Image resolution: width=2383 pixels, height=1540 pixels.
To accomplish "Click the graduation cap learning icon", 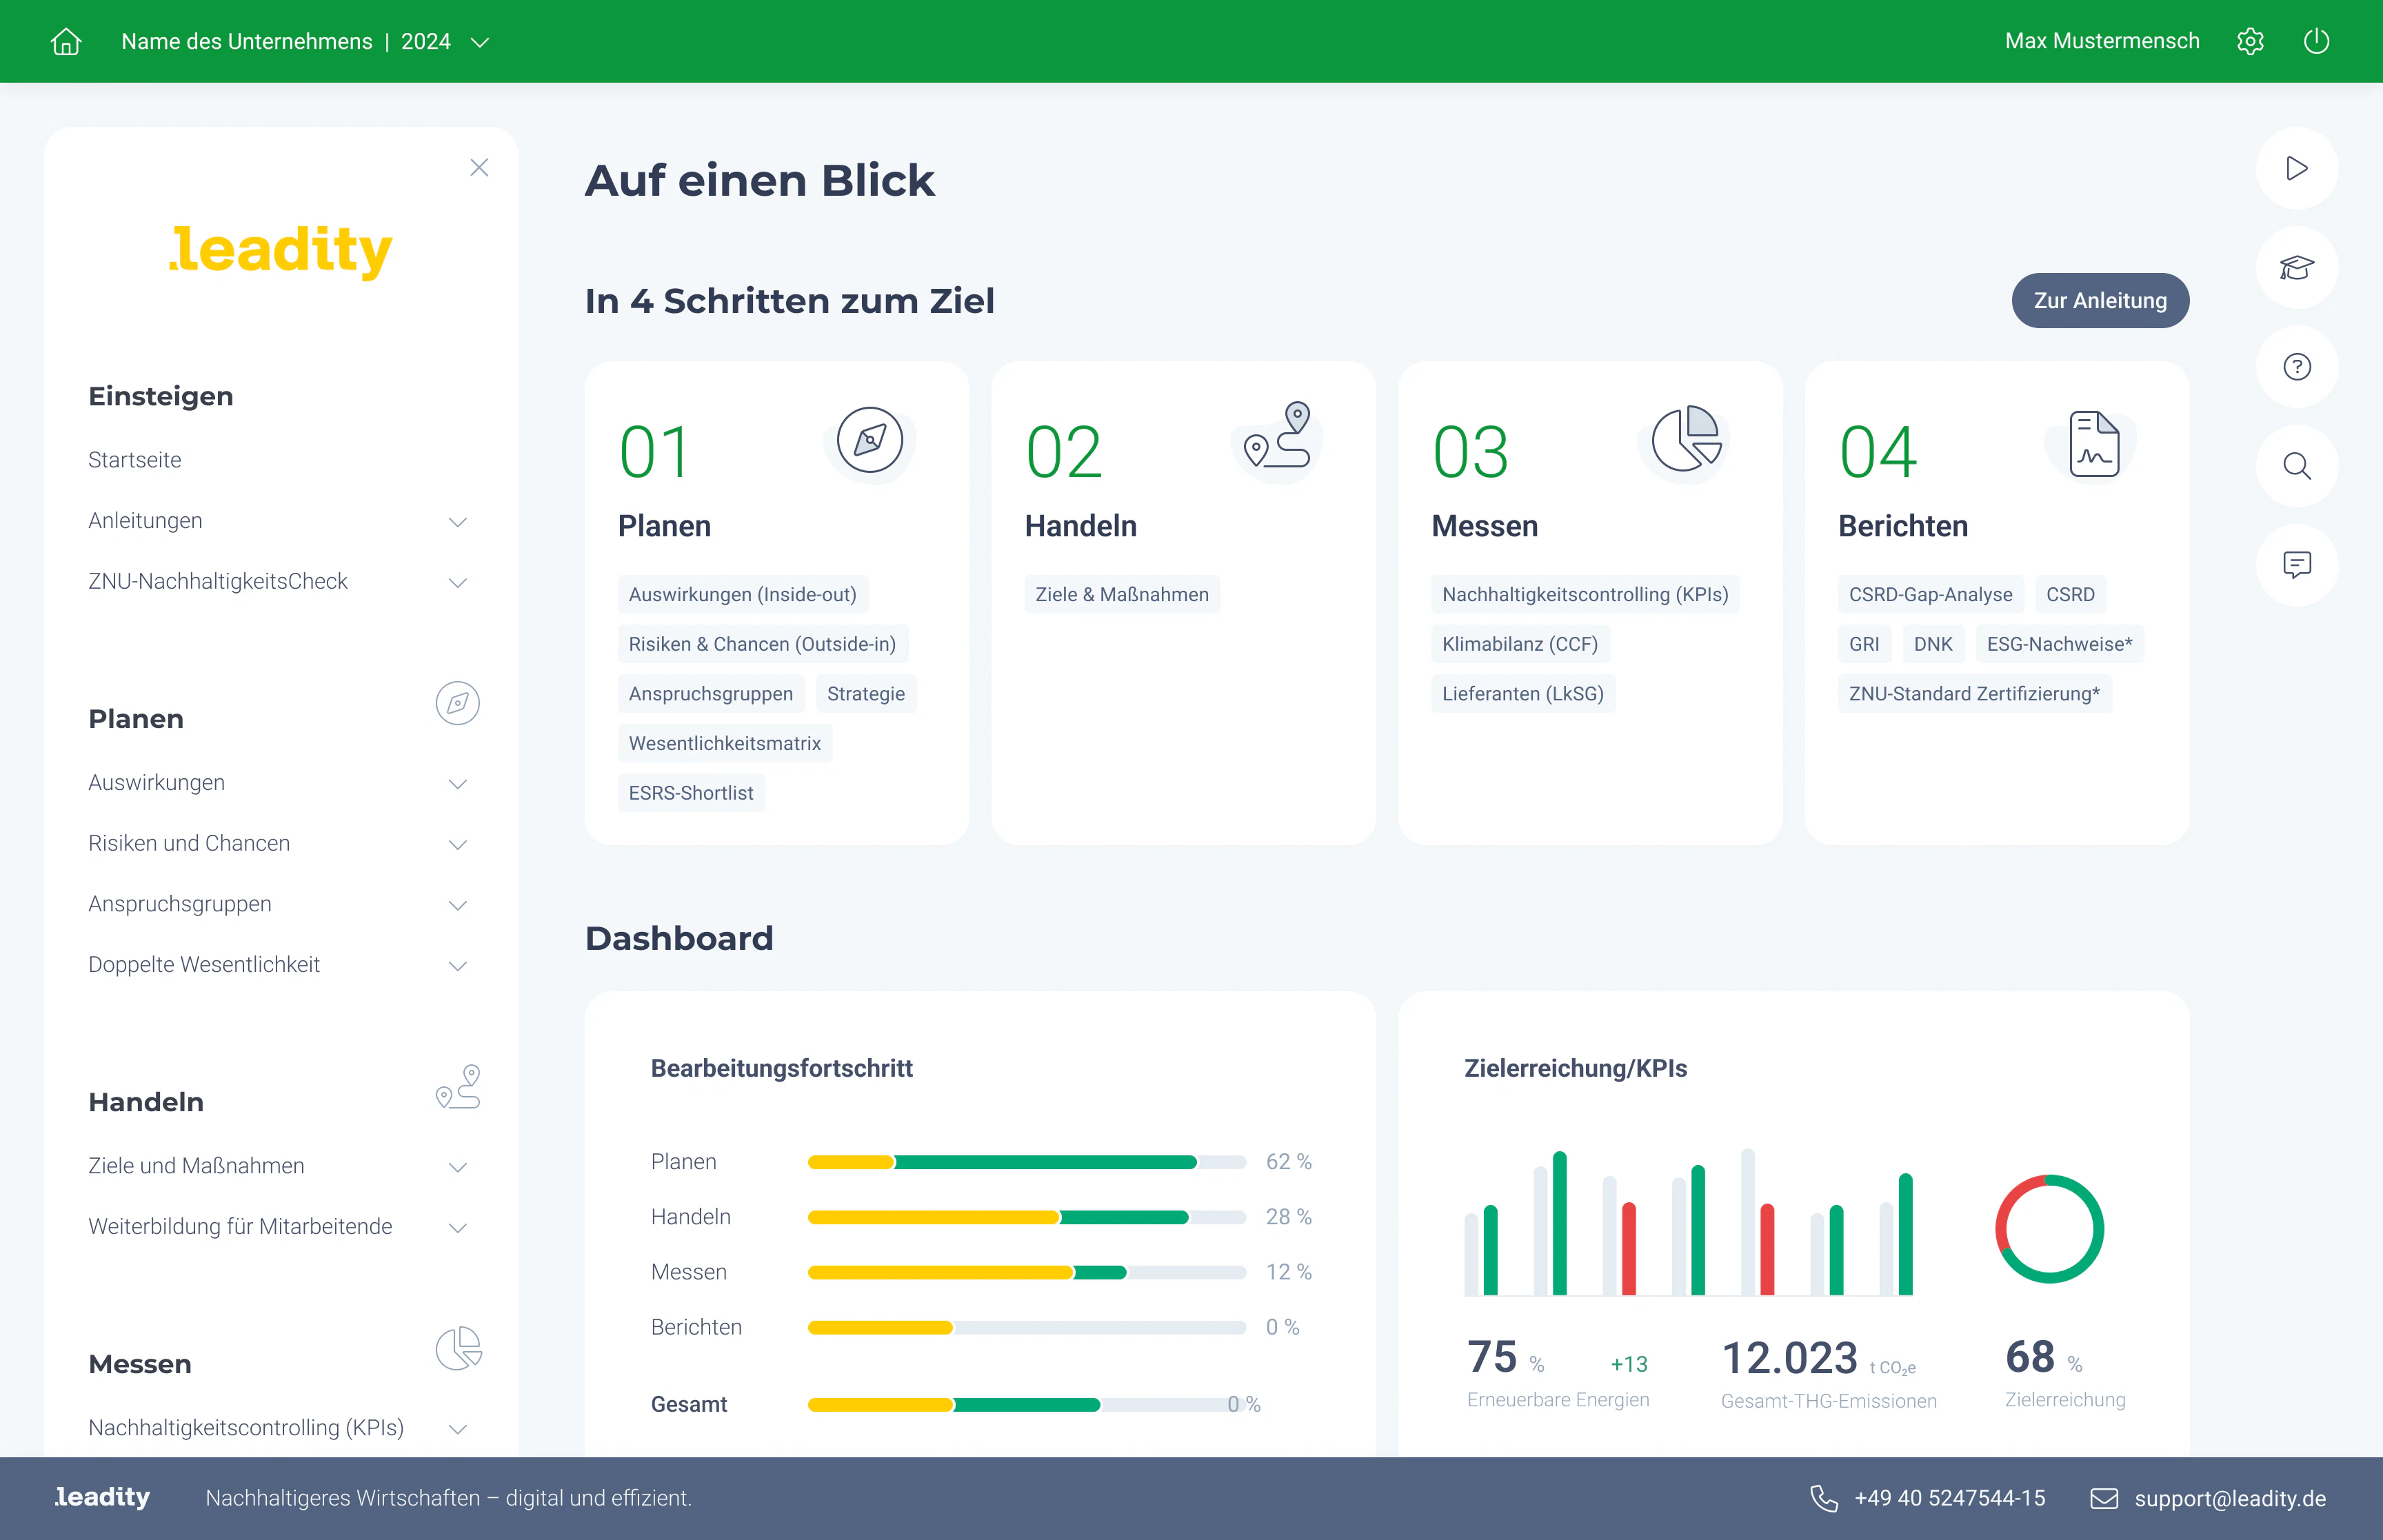I will click(x=2296, y=268).
